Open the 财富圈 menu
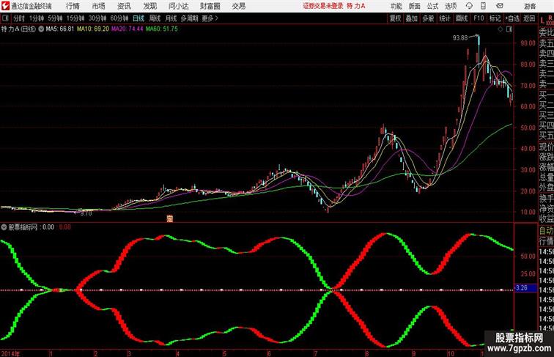554x357 pixels. click(210, 6)
